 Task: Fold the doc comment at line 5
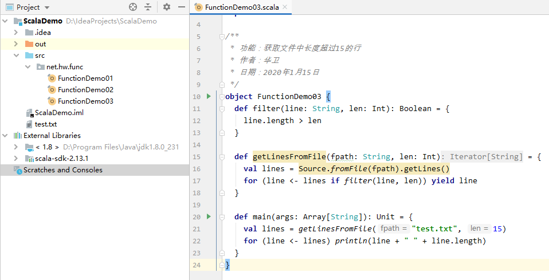(222, 37)
